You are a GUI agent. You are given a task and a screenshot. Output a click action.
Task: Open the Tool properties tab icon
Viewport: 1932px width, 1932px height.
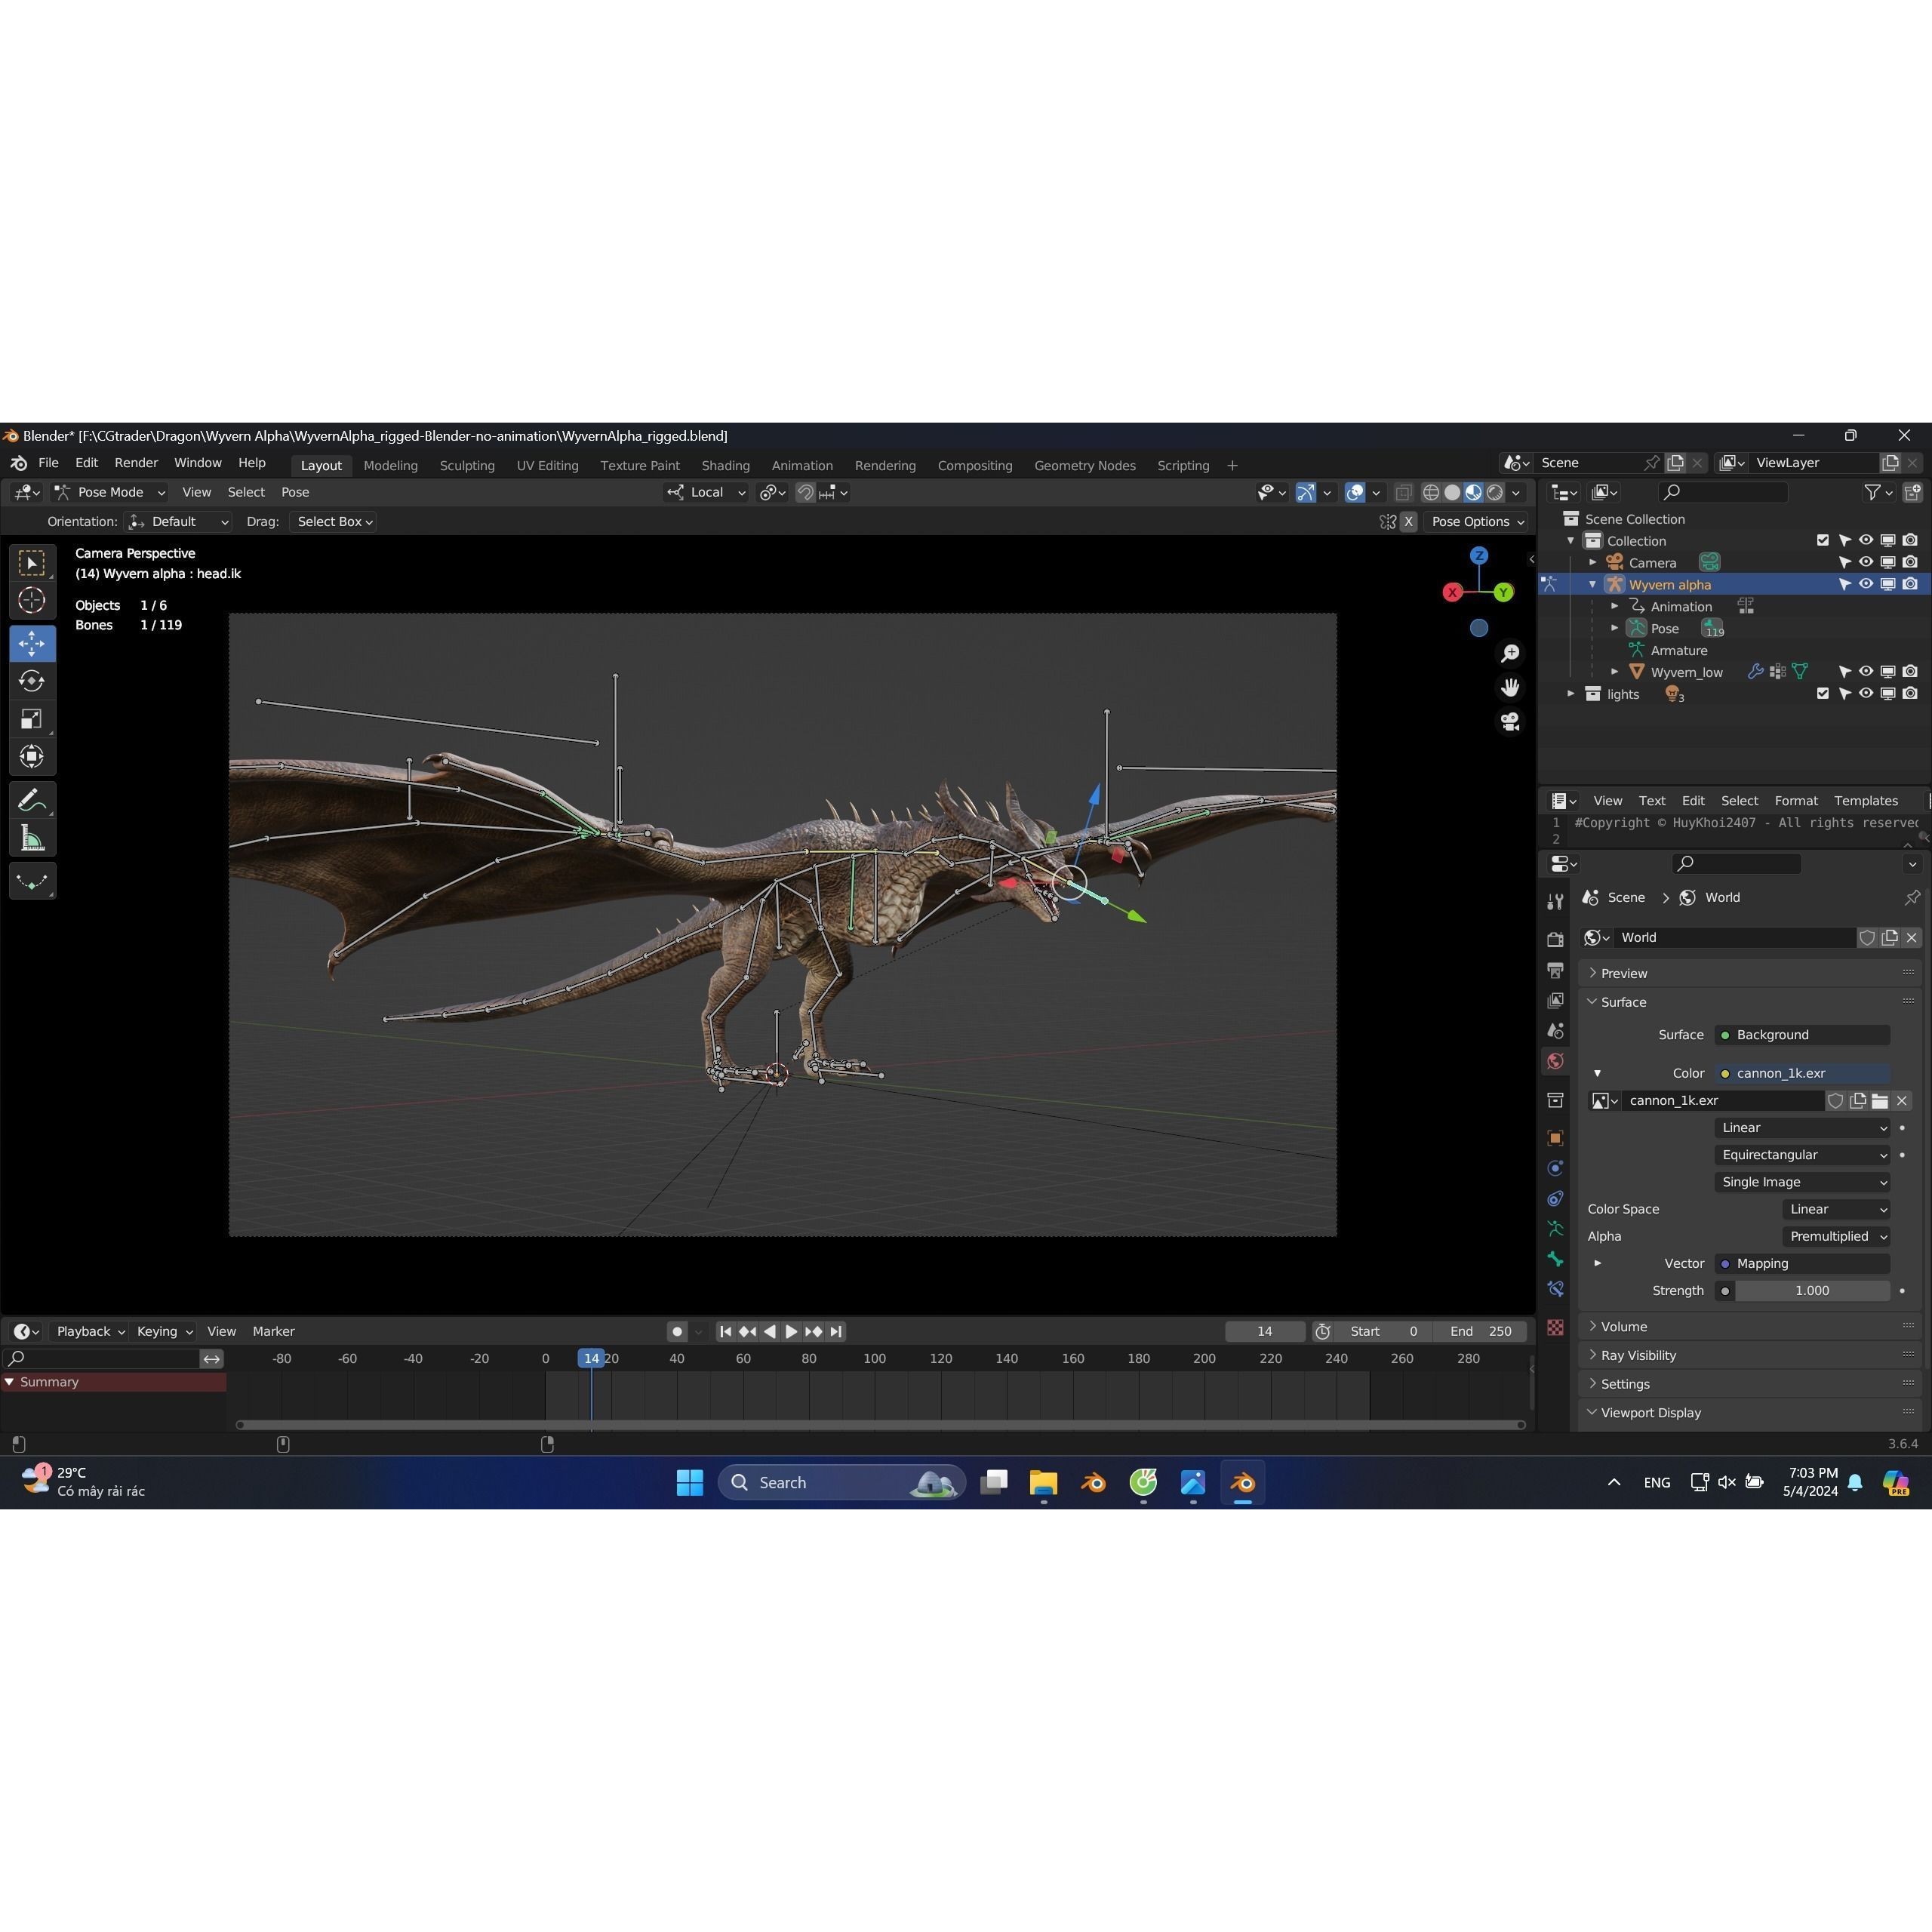coord(1555,901)
